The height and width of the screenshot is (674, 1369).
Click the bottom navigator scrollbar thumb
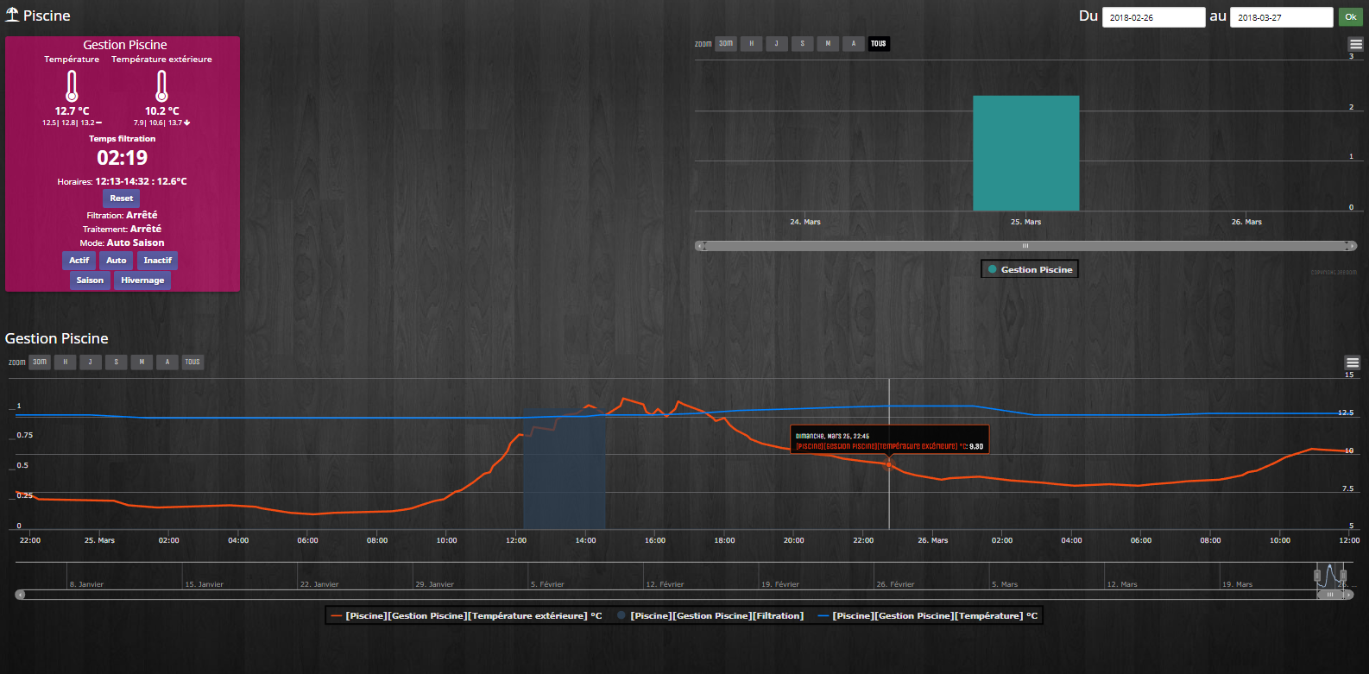(x=1330, y=595)
